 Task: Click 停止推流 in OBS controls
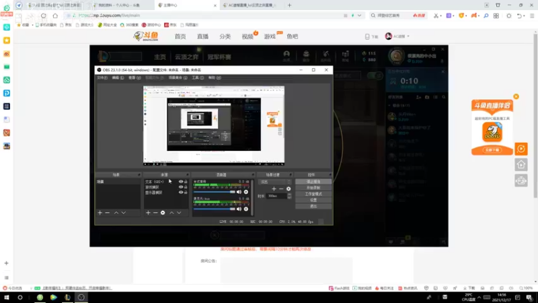(x=313, y=181)
